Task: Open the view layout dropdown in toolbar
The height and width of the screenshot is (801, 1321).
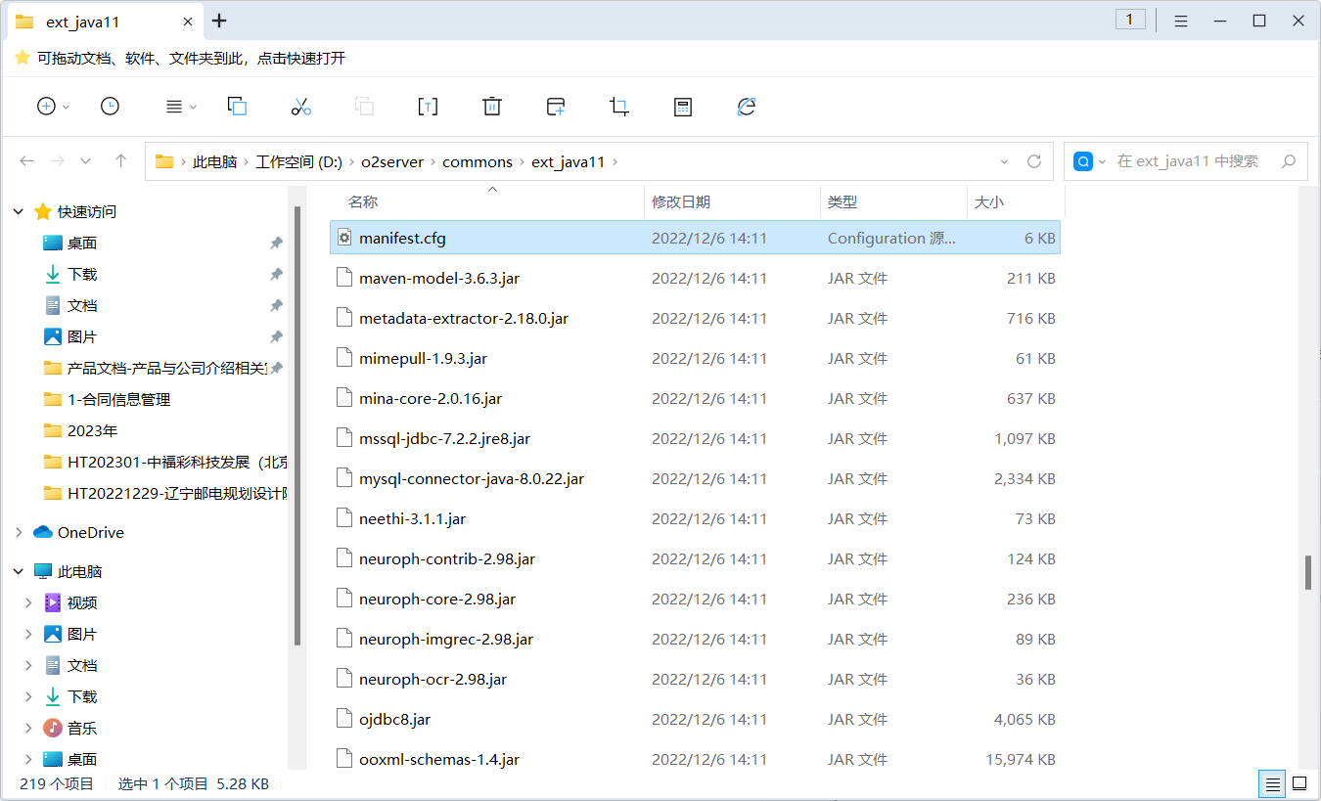Action: 181,107
